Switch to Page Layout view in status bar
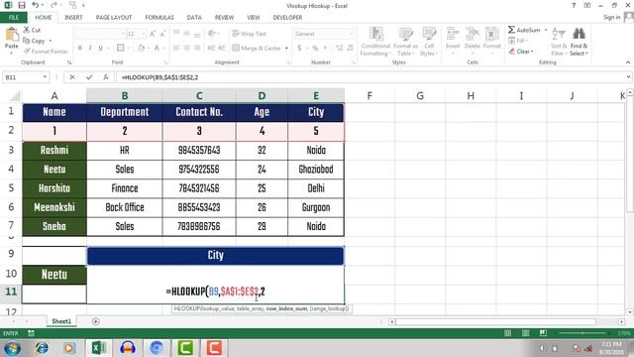The height and width of the screenshot is (357, 634). [x=526, y=333]
